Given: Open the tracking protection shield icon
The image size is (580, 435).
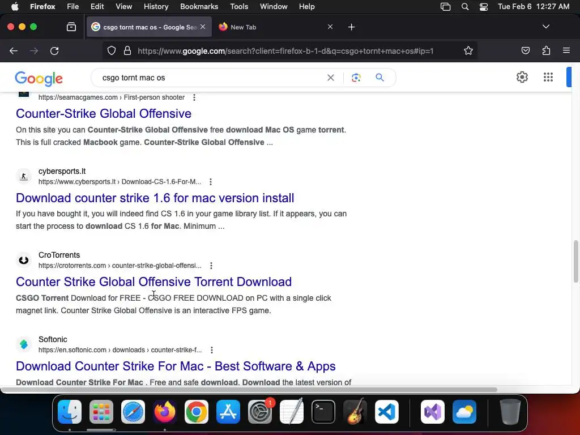Looking at the screenshot, I should click(x=112, y=50).
